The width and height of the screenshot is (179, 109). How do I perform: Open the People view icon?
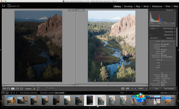(21, 88)
